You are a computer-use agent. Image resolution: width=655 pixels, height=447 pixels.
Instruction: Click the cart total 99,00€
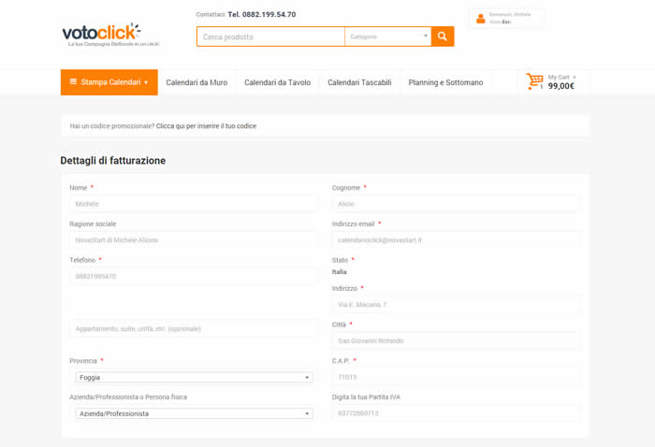561,86
